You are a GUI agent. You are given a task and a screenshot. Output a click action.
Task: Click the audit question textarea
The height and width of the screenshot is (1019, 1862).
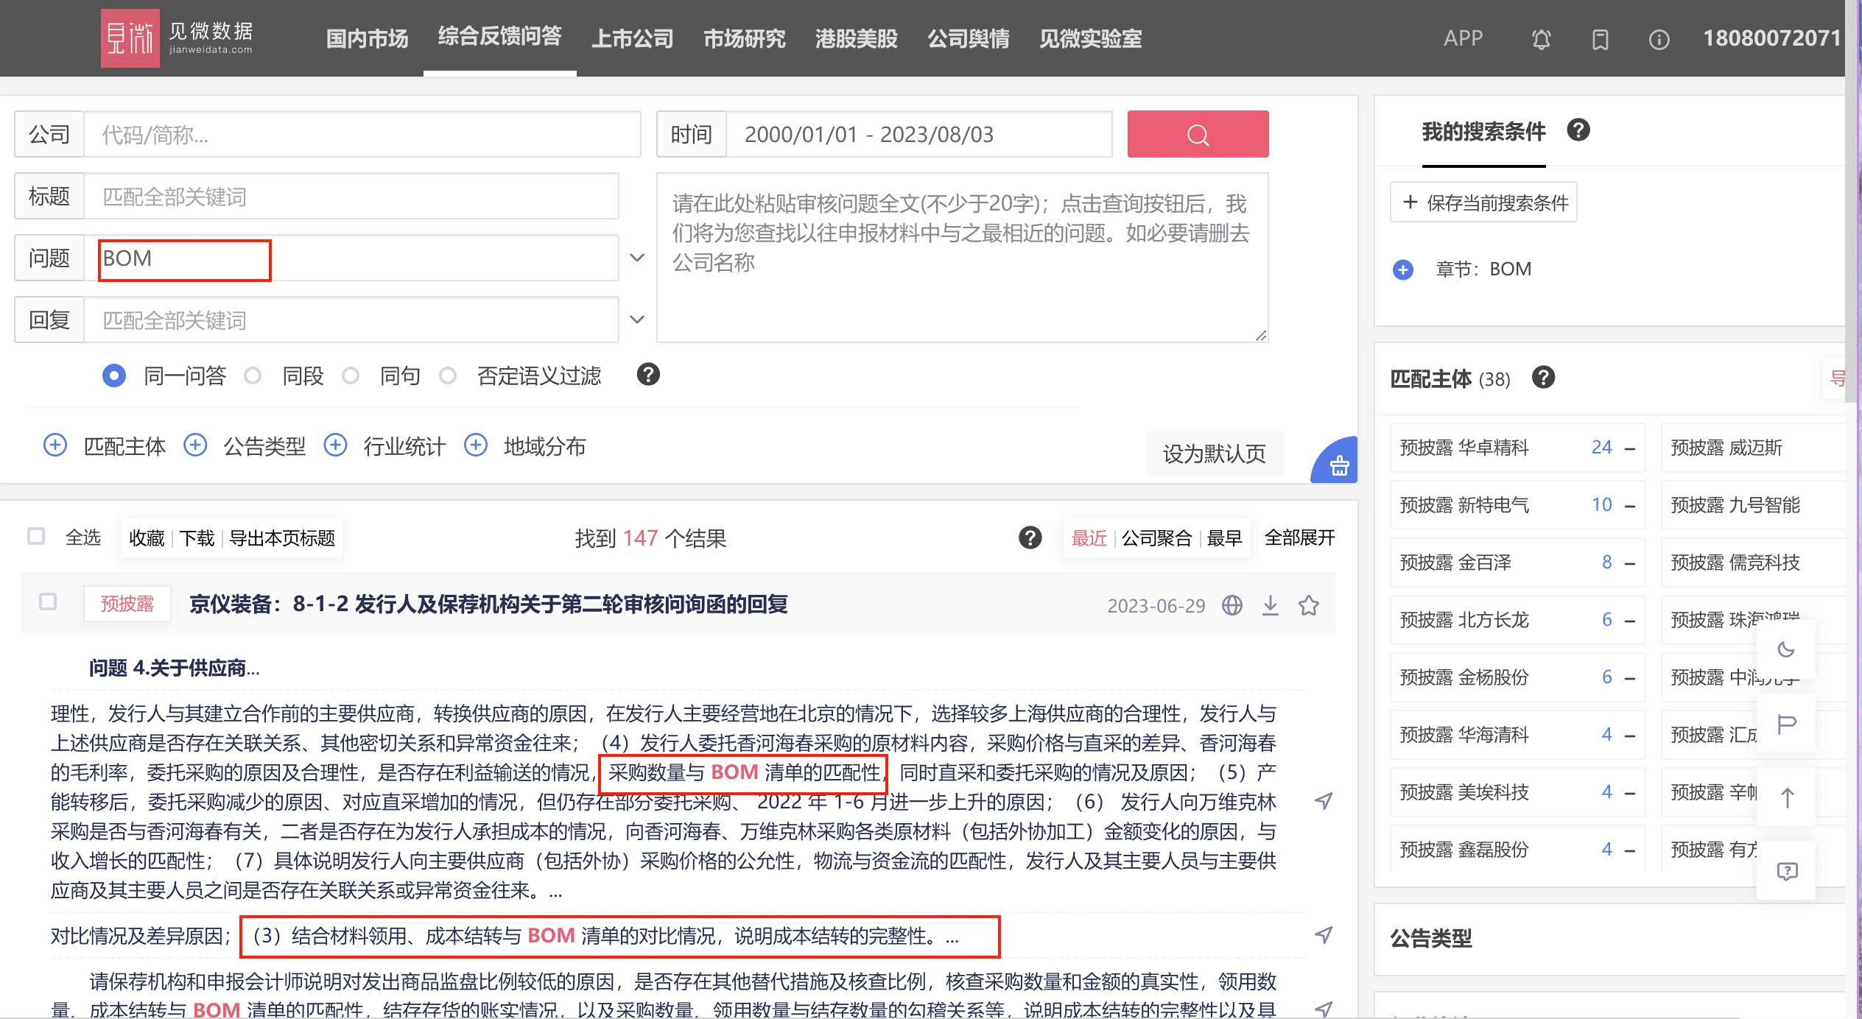point(962,258)
